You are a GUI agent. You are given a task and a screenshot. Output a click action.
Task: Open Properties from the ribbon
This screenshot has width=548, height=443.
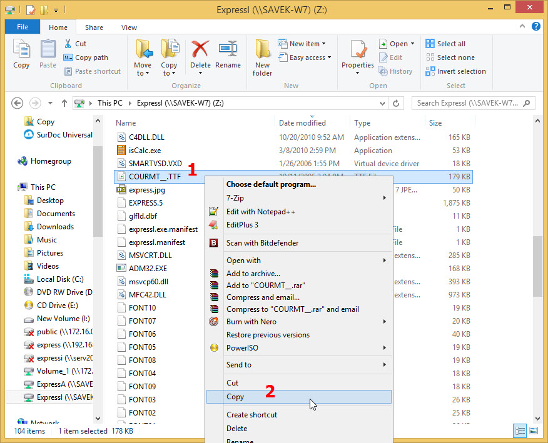(x=358, y=55)
